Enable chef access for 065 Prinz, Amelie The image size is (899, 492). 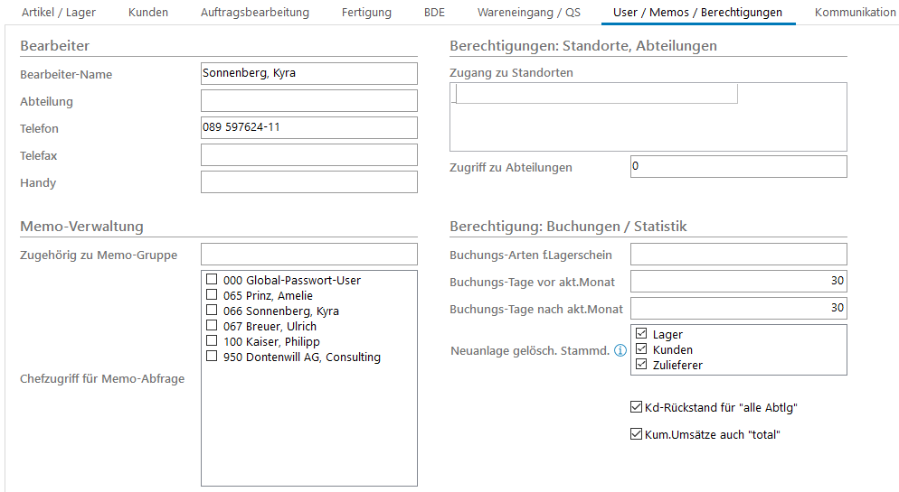pos(212,295)
